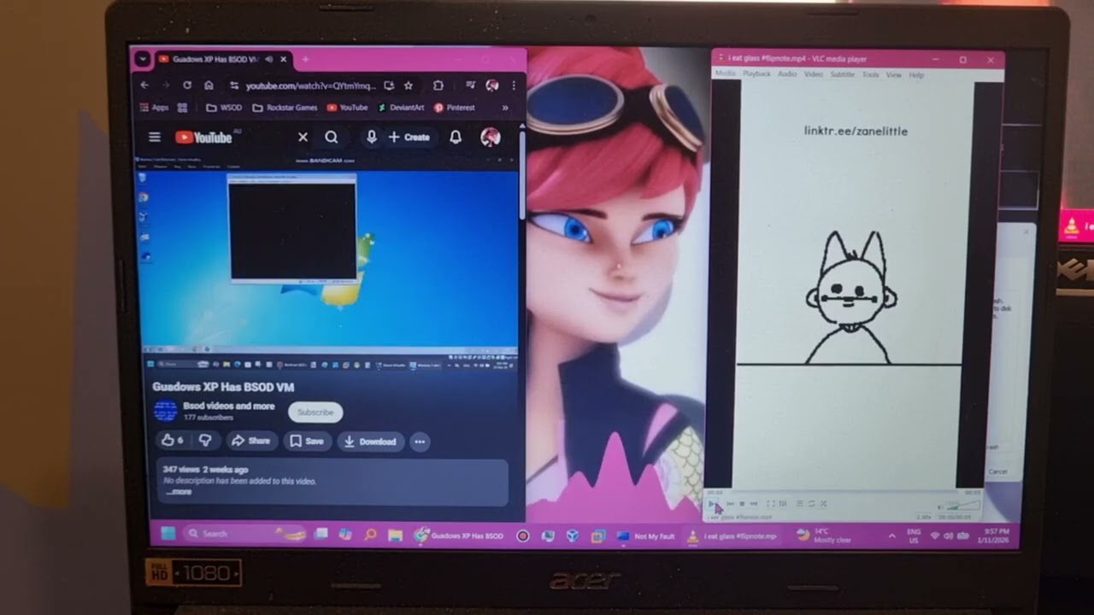Open the YouTube notifications bell
1094x615 pixels.
coord(456,137)
